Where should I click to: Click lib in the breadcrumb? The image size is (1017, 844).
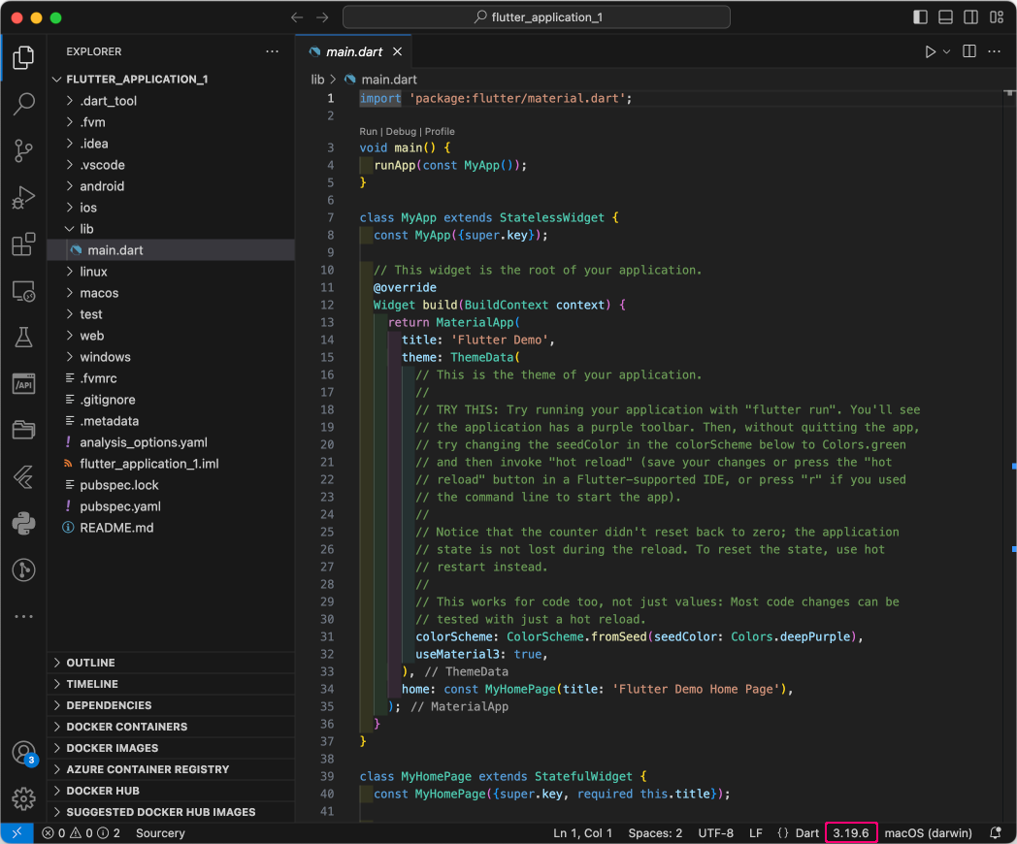tap(317, 80)
